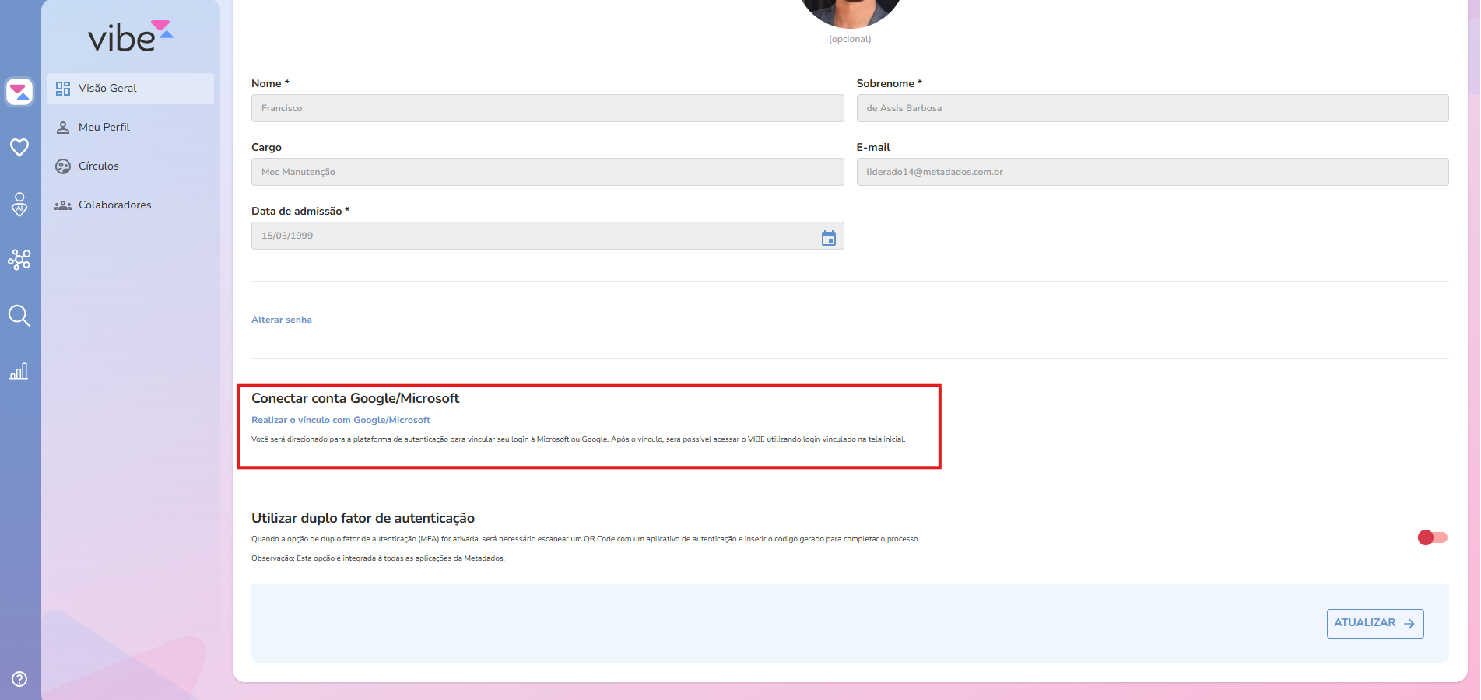The image size is (1481, 700).
Task: Go to Visão Geral
Action: 131,89
